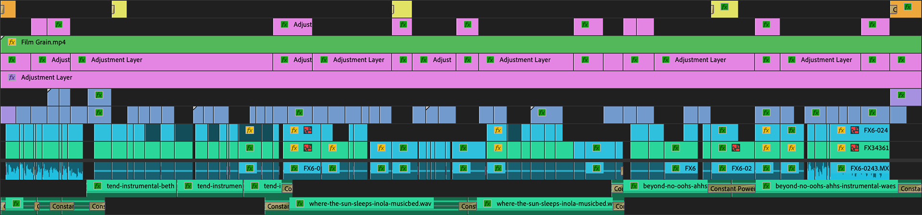
Task: Click the fx badge on the top-track yellow clip
Action: click(725, 7)
